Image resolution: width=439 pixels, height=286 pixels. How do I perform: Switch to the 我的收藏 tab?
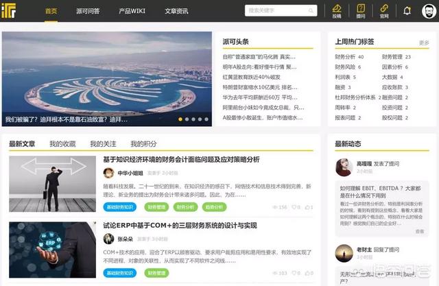click(x=62, y=144)
